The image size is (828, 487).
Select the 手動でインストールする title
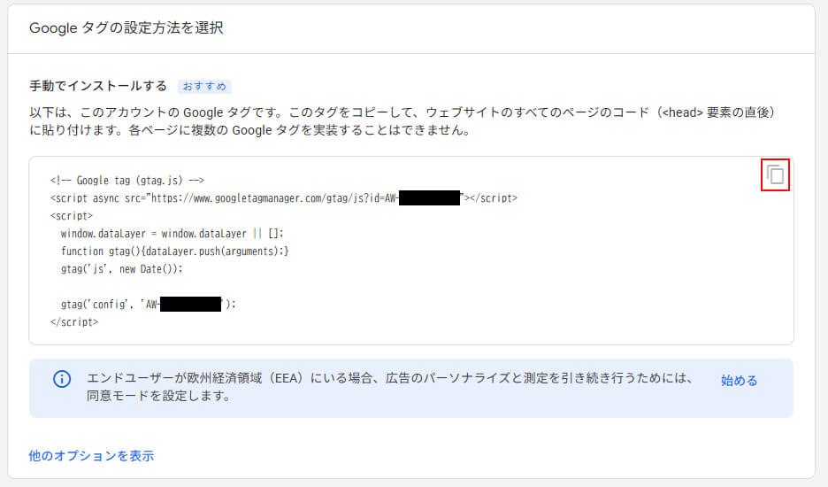click(x=98, y=86)
